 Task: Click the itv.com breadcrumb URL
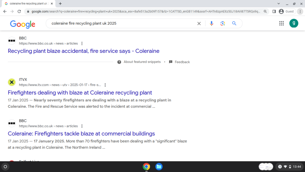tap(60, 85)
